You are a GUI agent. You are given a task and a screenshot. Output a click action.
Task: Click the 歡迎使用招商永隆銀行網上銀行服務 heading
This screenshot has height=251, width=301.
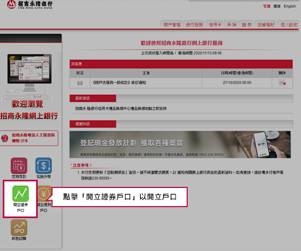coord(182,43)
